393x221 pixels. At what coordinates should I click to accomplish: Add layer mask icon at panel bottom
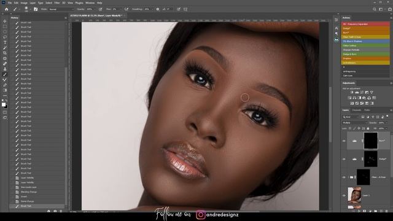coord(364,211)
